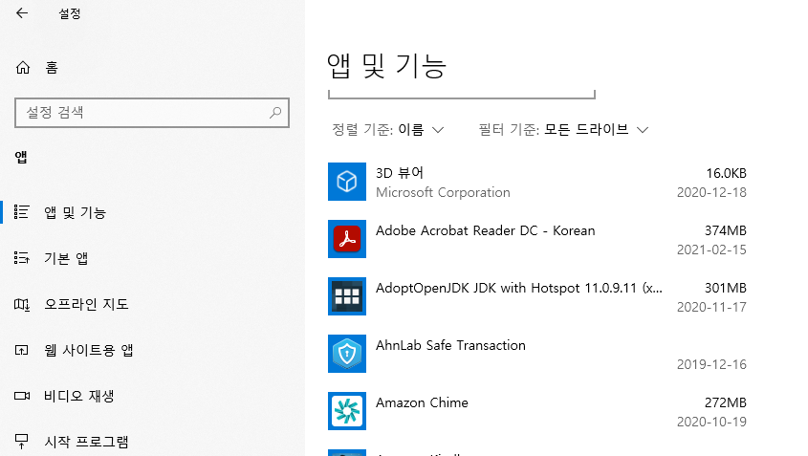This screenshot has width=808, height=456.
Task: Click the 2020-11-17 install date
Action: pos(711,307)
